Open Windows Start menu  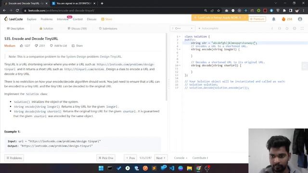coord(101,168)
